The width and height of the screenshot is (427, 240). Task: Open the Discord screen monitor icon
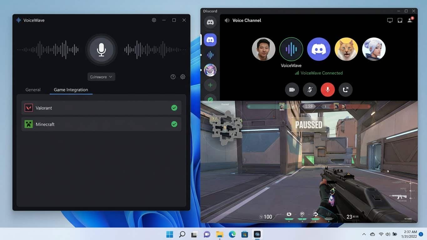390,20
